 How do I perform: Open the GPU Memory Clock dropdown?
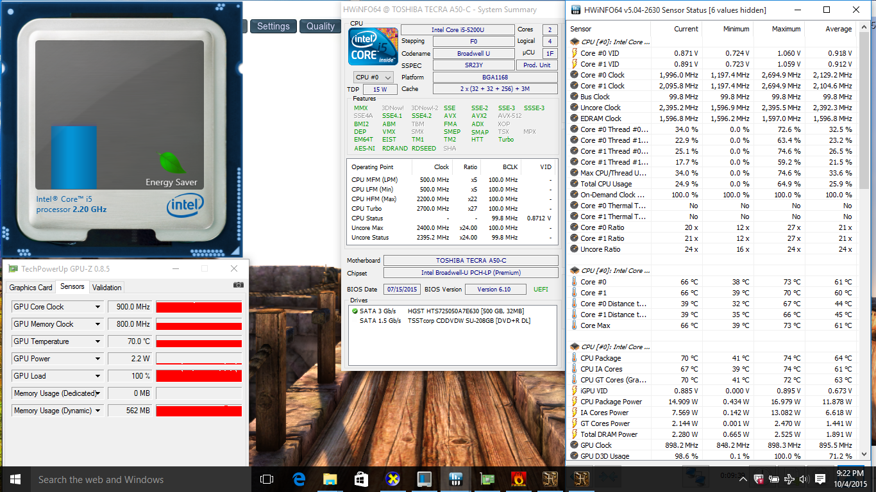97,324
